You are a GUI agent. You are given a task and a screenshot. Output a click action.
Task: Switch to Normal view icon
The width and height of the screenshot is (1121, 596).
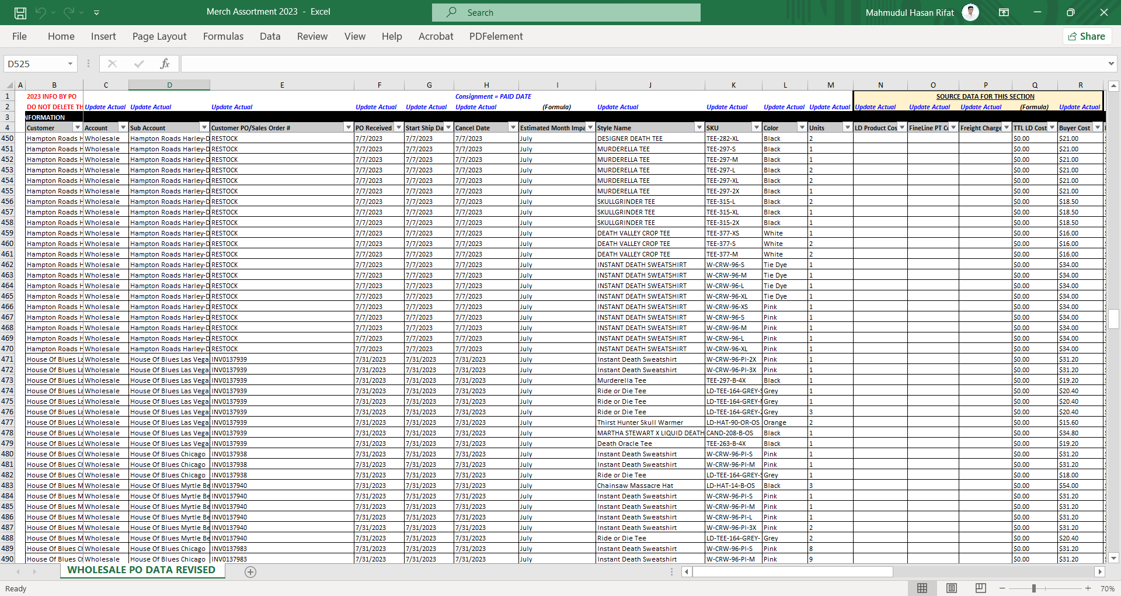(922, 588)
